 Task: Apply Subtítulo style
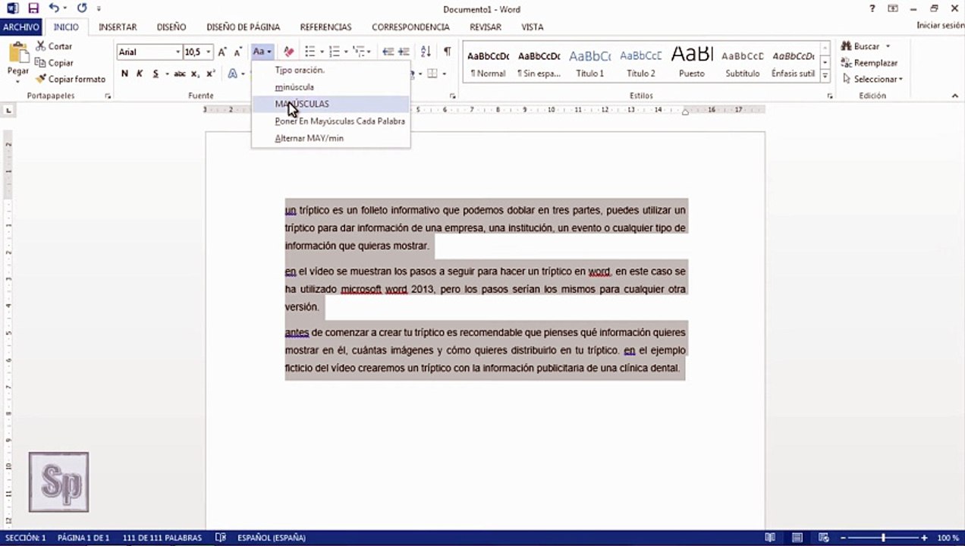click(742, 64)
